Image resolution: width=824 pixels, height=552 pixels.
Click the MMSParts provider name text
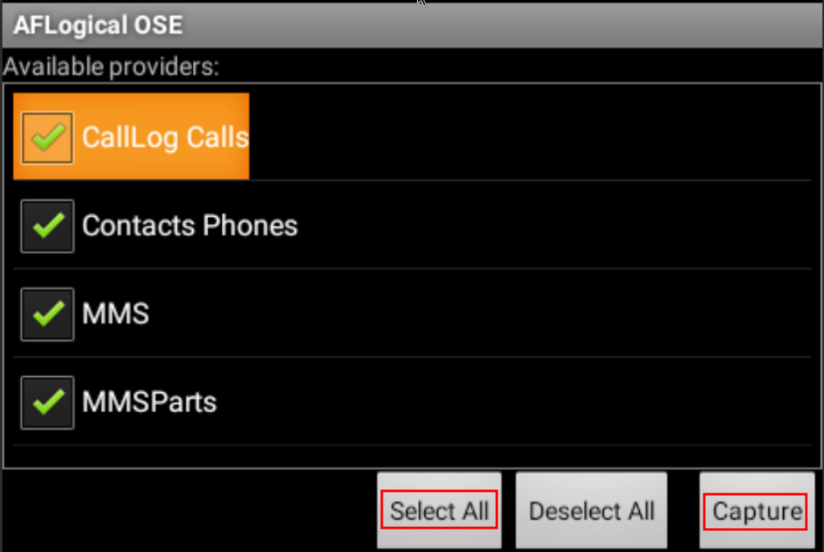pos(150,403)
